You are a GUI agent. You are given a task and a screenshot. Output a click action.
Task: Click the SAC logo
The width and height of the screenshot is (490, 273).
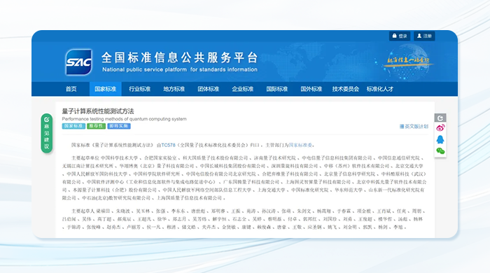(78, 62)
